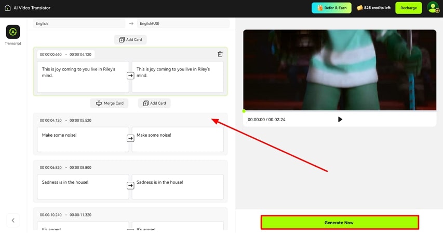Edit source text 'Sadness is in the house!'
443x233 pixels.
[83, 187]
